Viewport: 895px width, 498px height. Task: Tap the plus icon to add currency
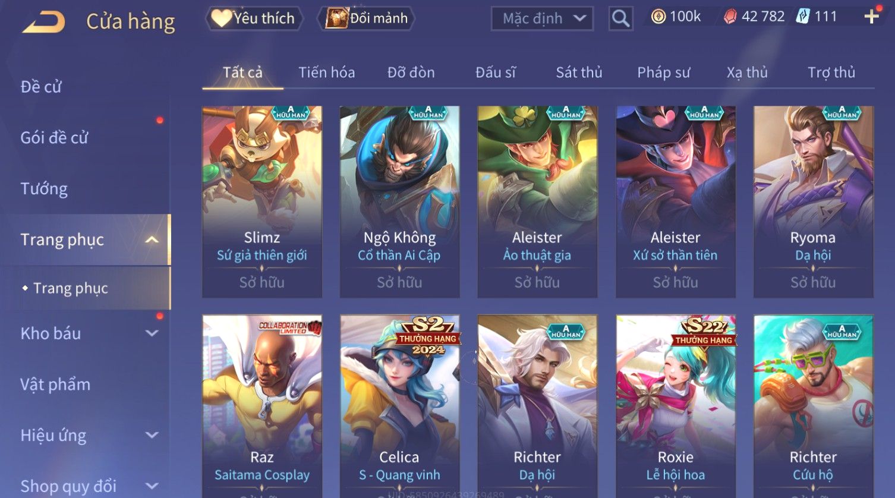(872, 17)
